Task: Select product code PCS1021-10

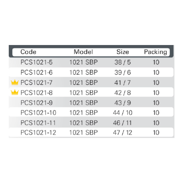Action: 38,113
